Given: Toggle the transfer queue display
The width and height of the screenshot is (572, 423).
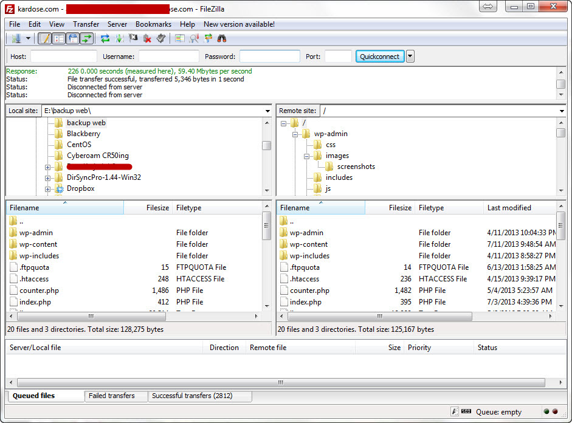Looking at the screenshot, I should [x=87, y=38].
